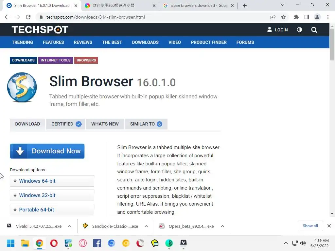335x251 pixels.
Task: Open the Chrome profile avatar
Action: click(x=317, y=17)
